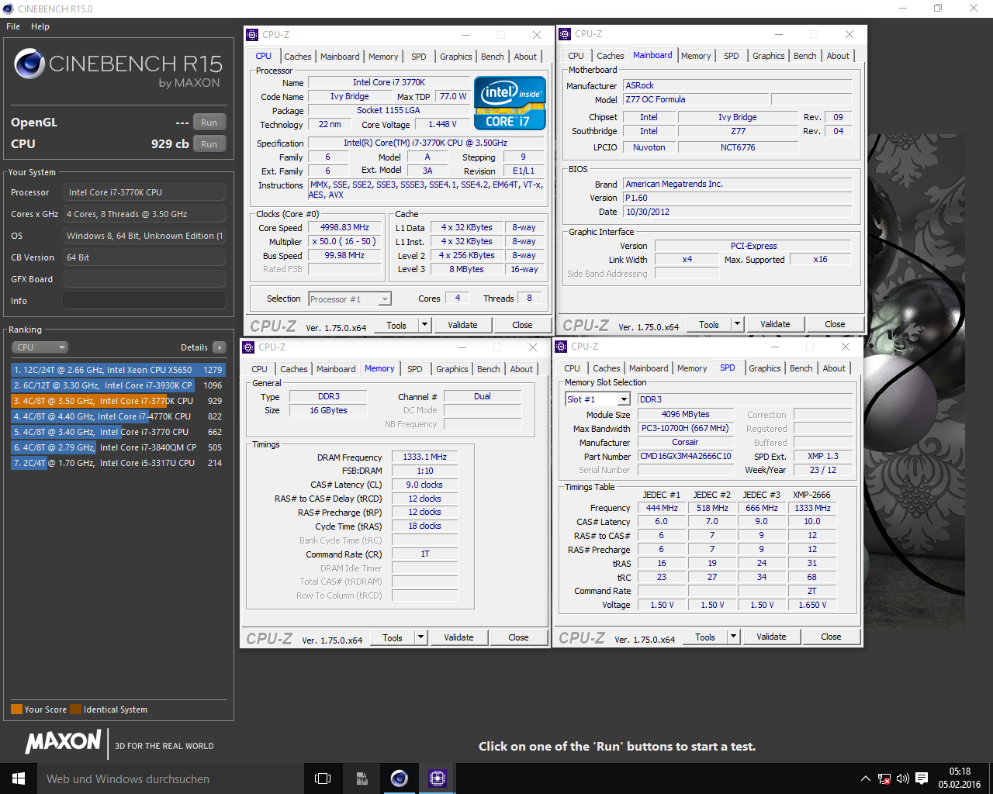
Task: Click the CPU-Z icon in the Mainboard window title
Action: click(x=565, y=34)
